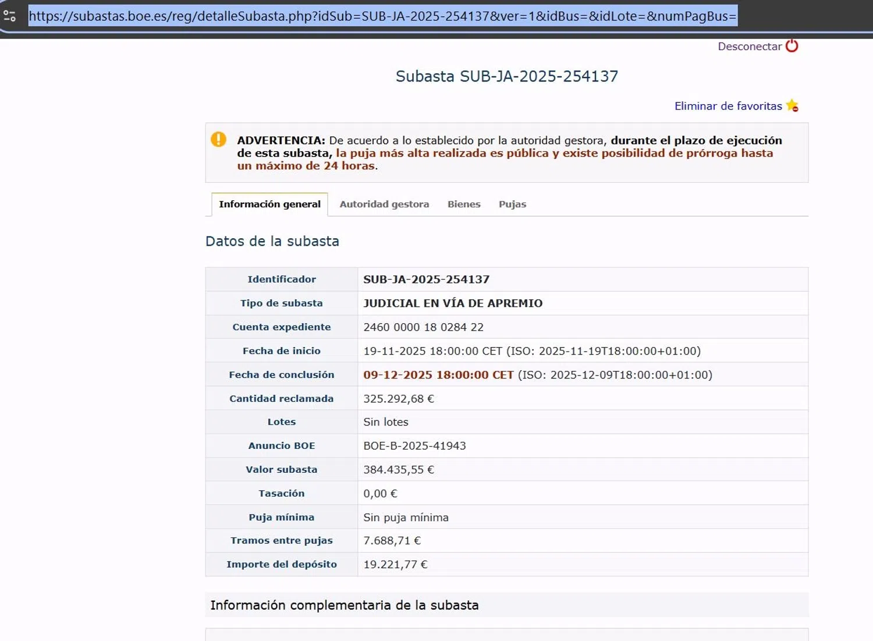The image size is (873, 641).
Task: Open the Autoridad gestora tab
Action: click(x=384, y=204)
